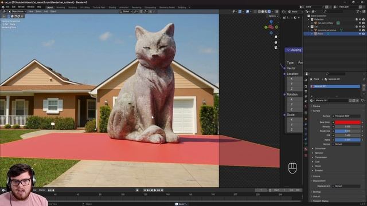
Task: Open the Displacement Default dropdown
Action: tap(346, 186)
